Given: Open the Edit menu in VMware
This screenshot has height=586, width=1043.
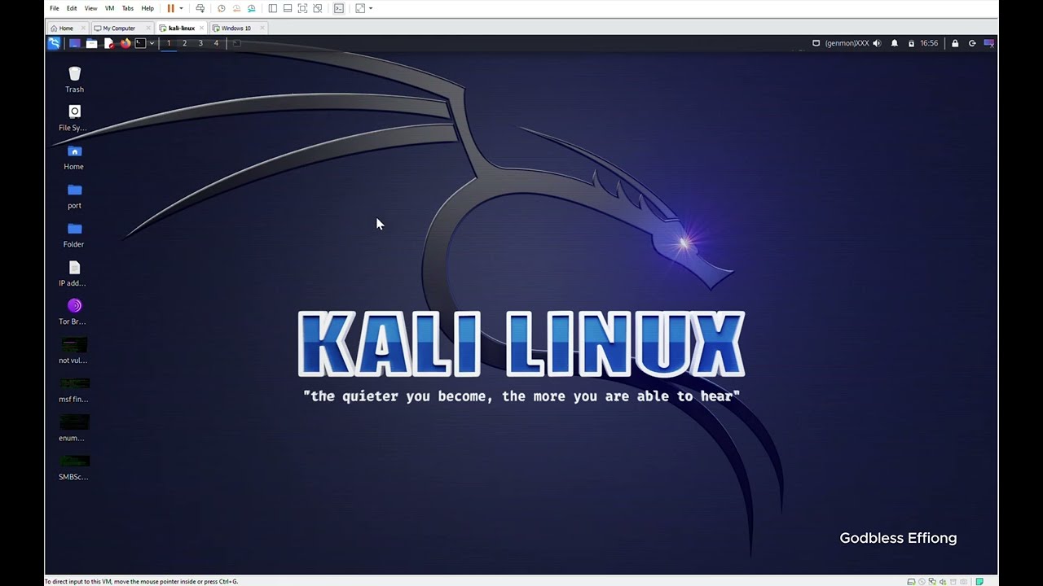Looking at the screenshot, I should [x=72, y=8].
